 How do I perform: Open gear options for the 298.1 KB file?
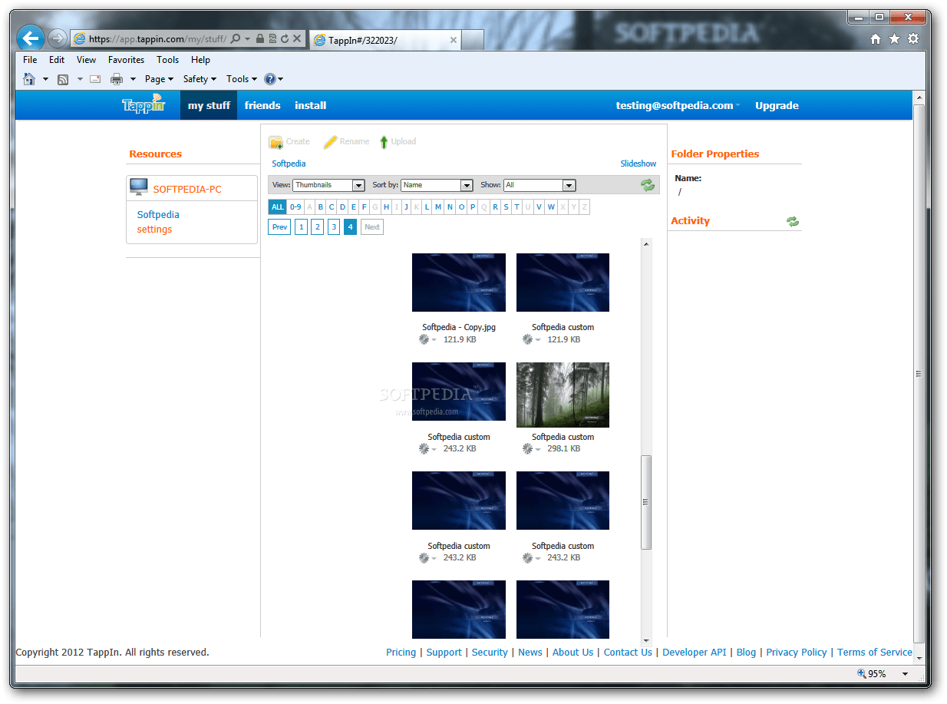point(532,448)
